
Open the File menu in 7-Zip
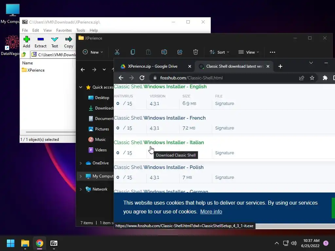[x=25, y=30]
